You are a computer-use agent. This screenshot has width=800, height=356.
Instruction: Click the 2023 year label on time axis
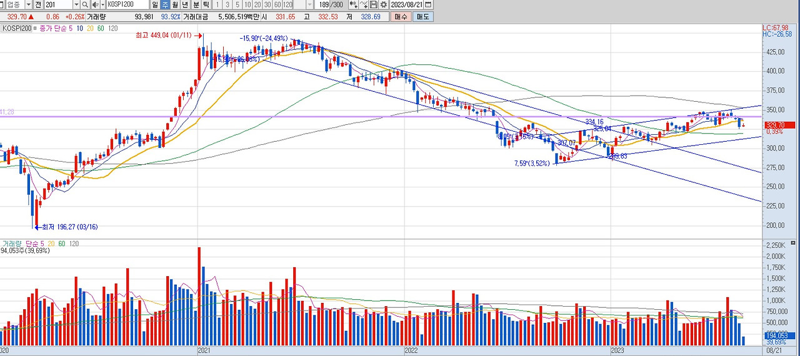619,352
